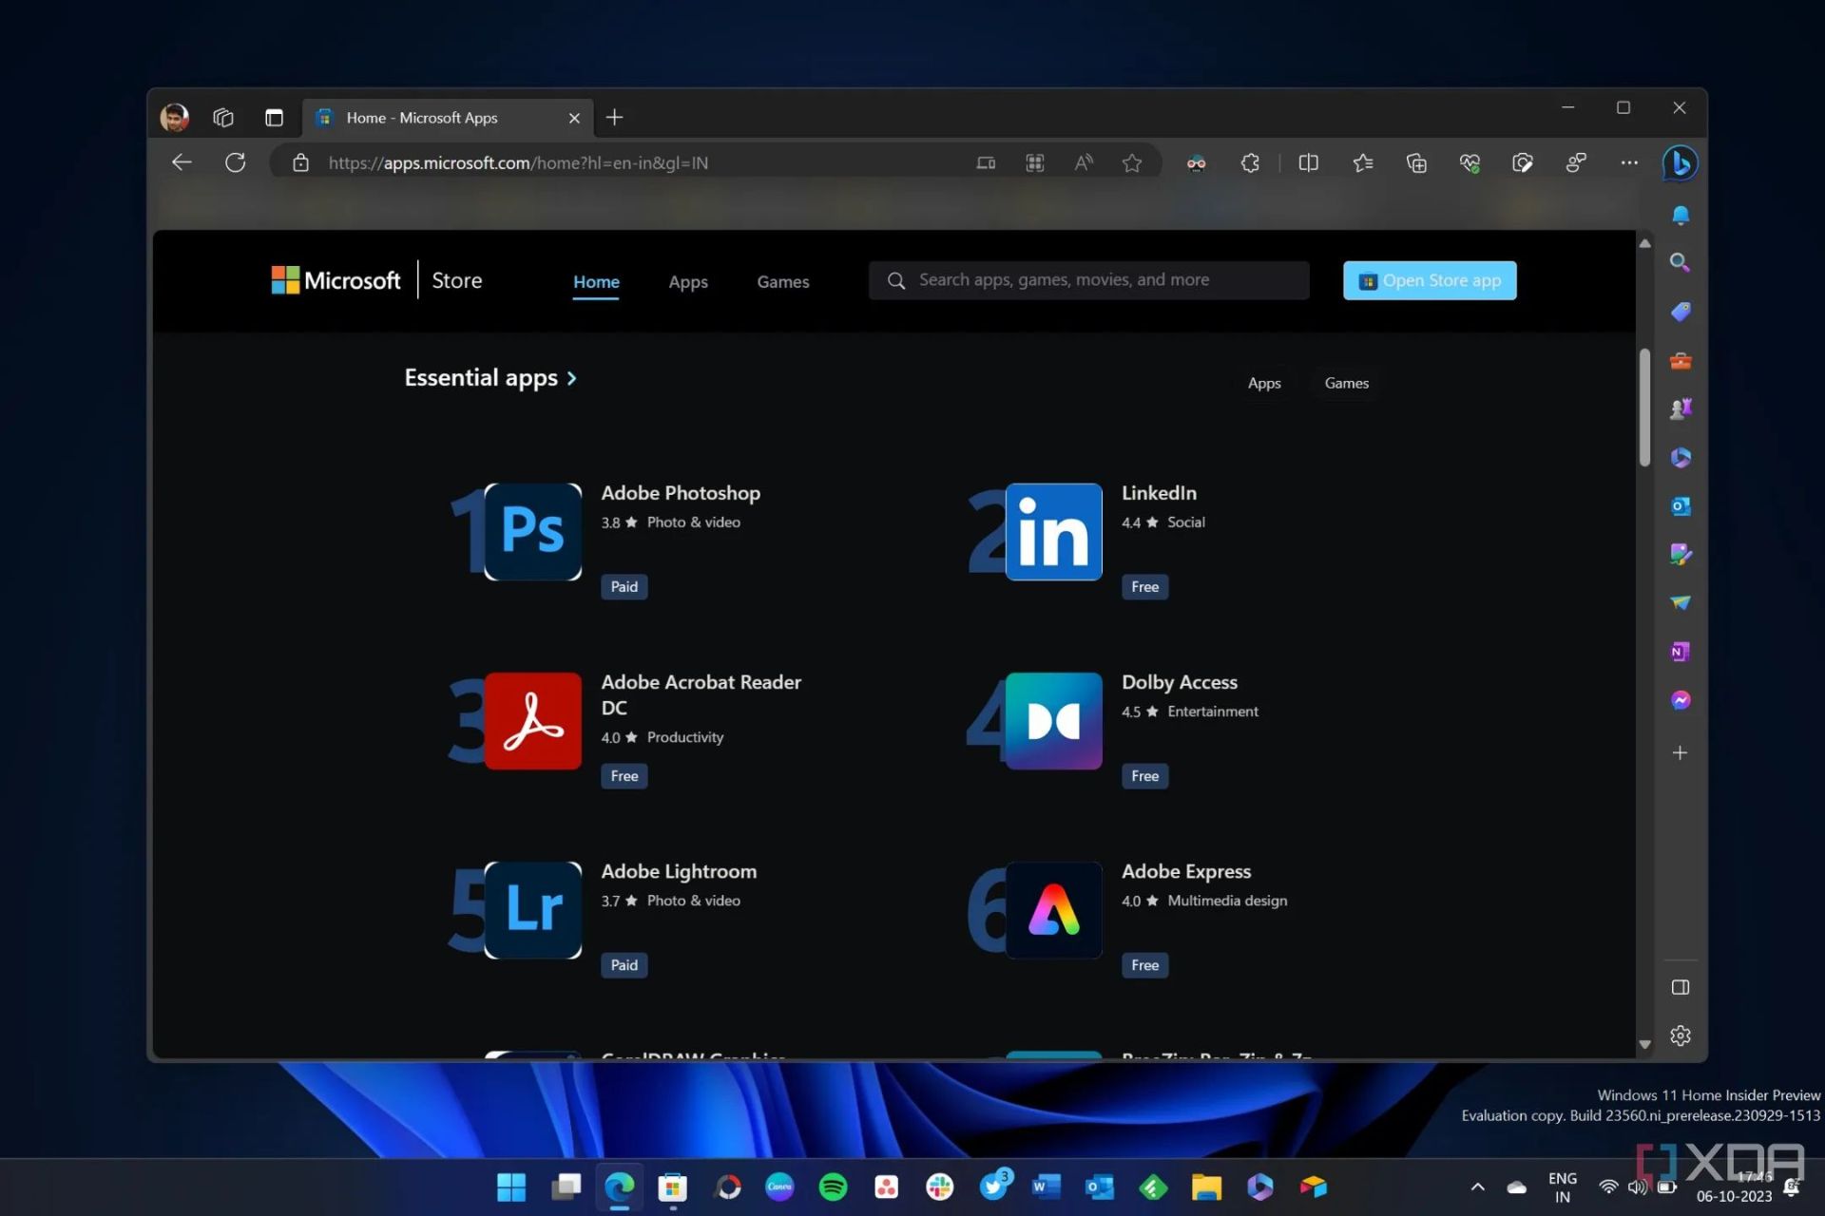1825x1216 pixels.
Task: Show hidden system tray icons
Action: tap(1478, 1187)
